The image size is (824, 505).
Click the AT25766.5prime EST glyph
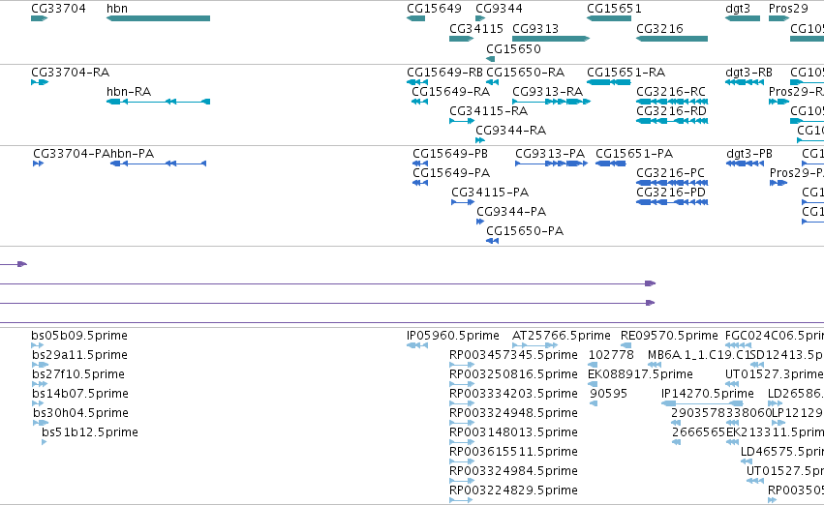point(534,345)
